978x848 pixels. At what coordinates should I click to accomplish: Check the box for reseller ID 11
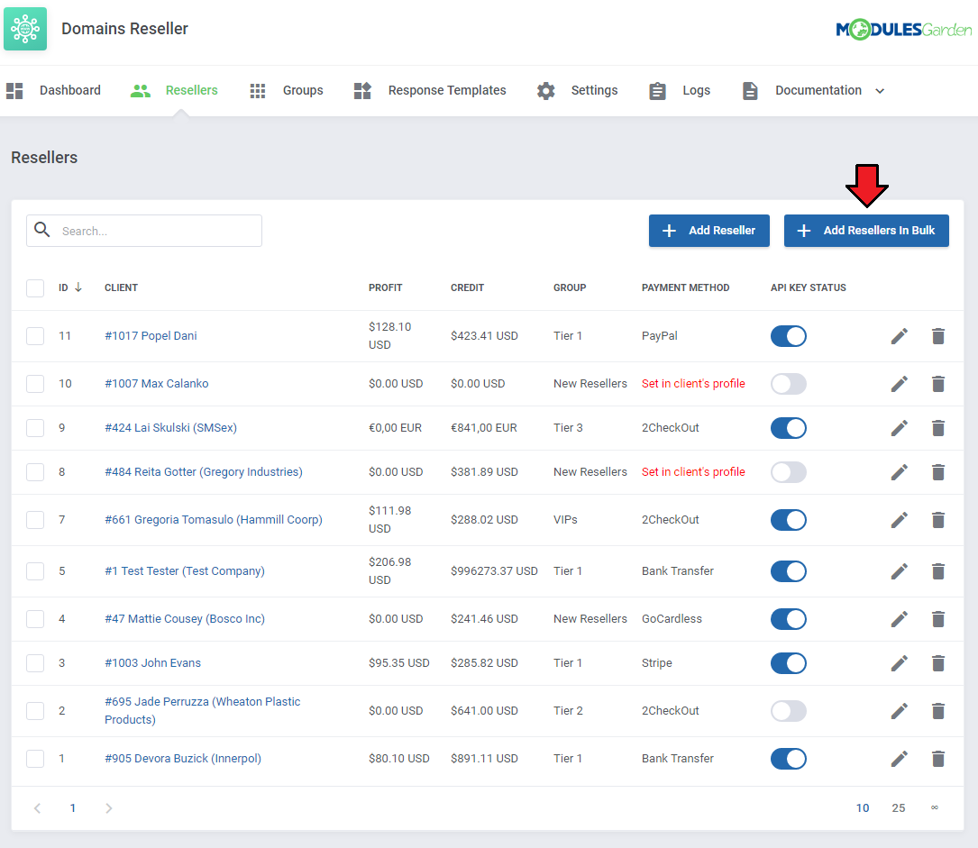point(35,336)
